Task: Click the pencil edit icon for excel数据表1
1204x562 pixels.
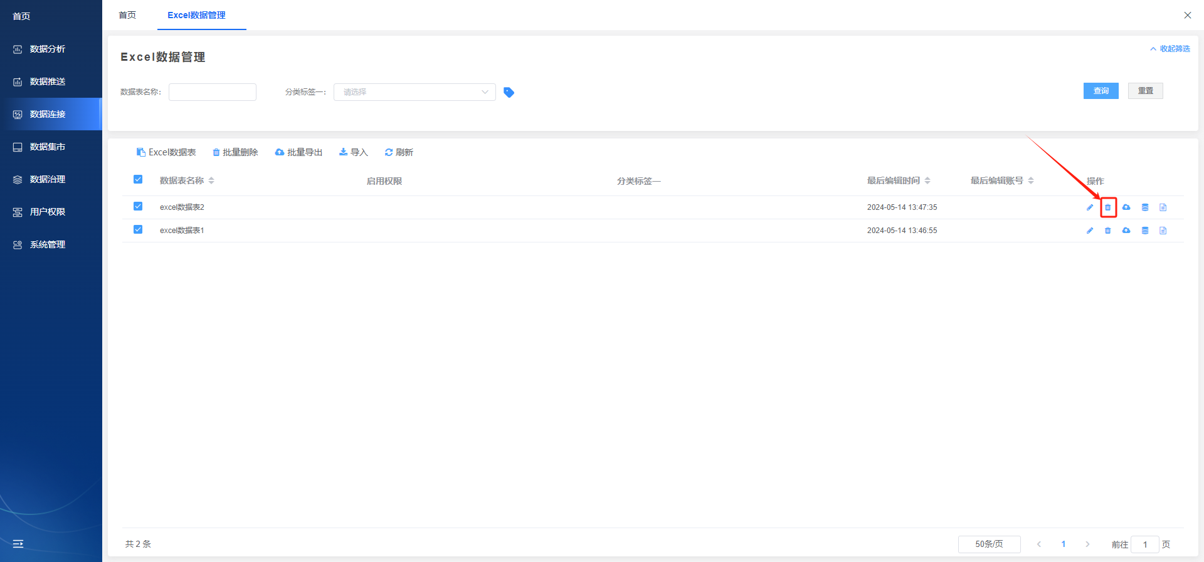Action: coord(1090,231)
